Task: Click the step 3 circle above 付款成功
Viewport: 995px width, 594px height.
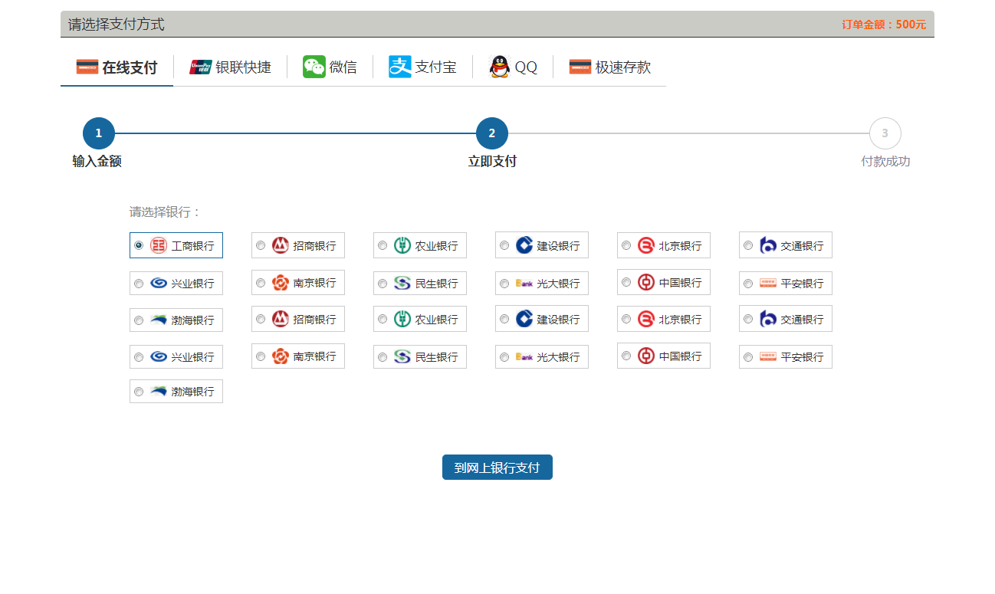Action: pyautogui.click(x=885, y=133)
